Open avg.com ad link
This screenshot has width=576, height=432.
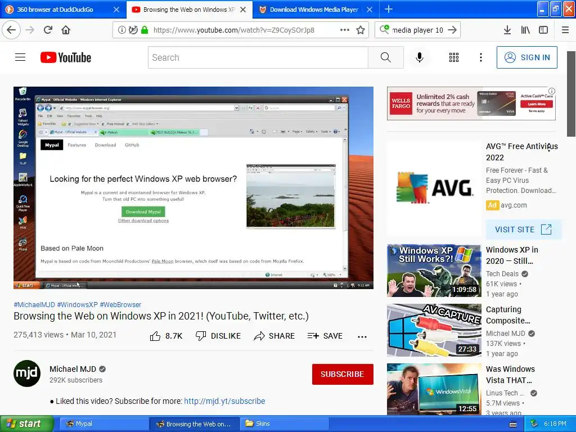coord(514,205)
